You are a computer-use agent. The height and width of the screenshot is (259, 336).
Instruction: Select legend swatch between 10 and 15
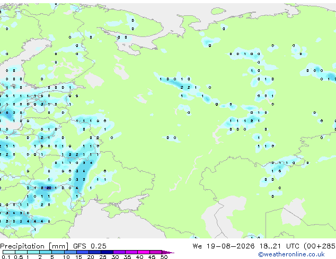70,252
